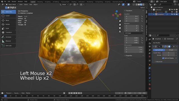
Task: Pick the Rotate tool
Action: point(8,24)
